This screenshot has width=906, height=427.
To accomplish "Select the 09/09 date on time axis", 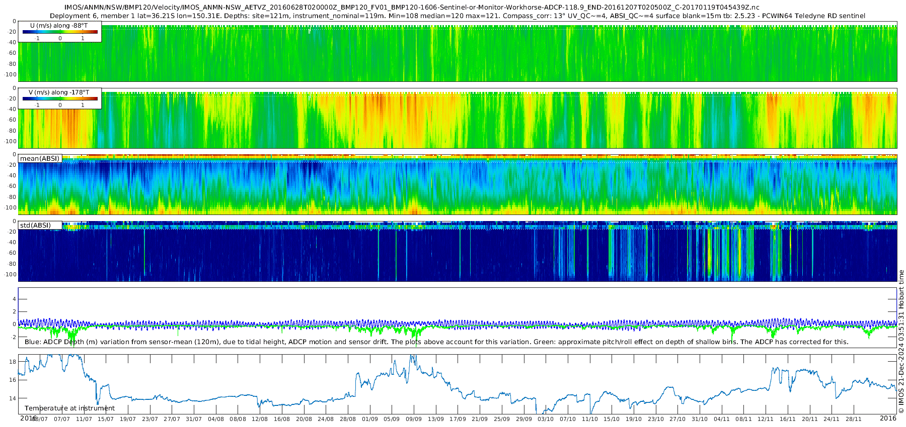I will coord(414,419).
